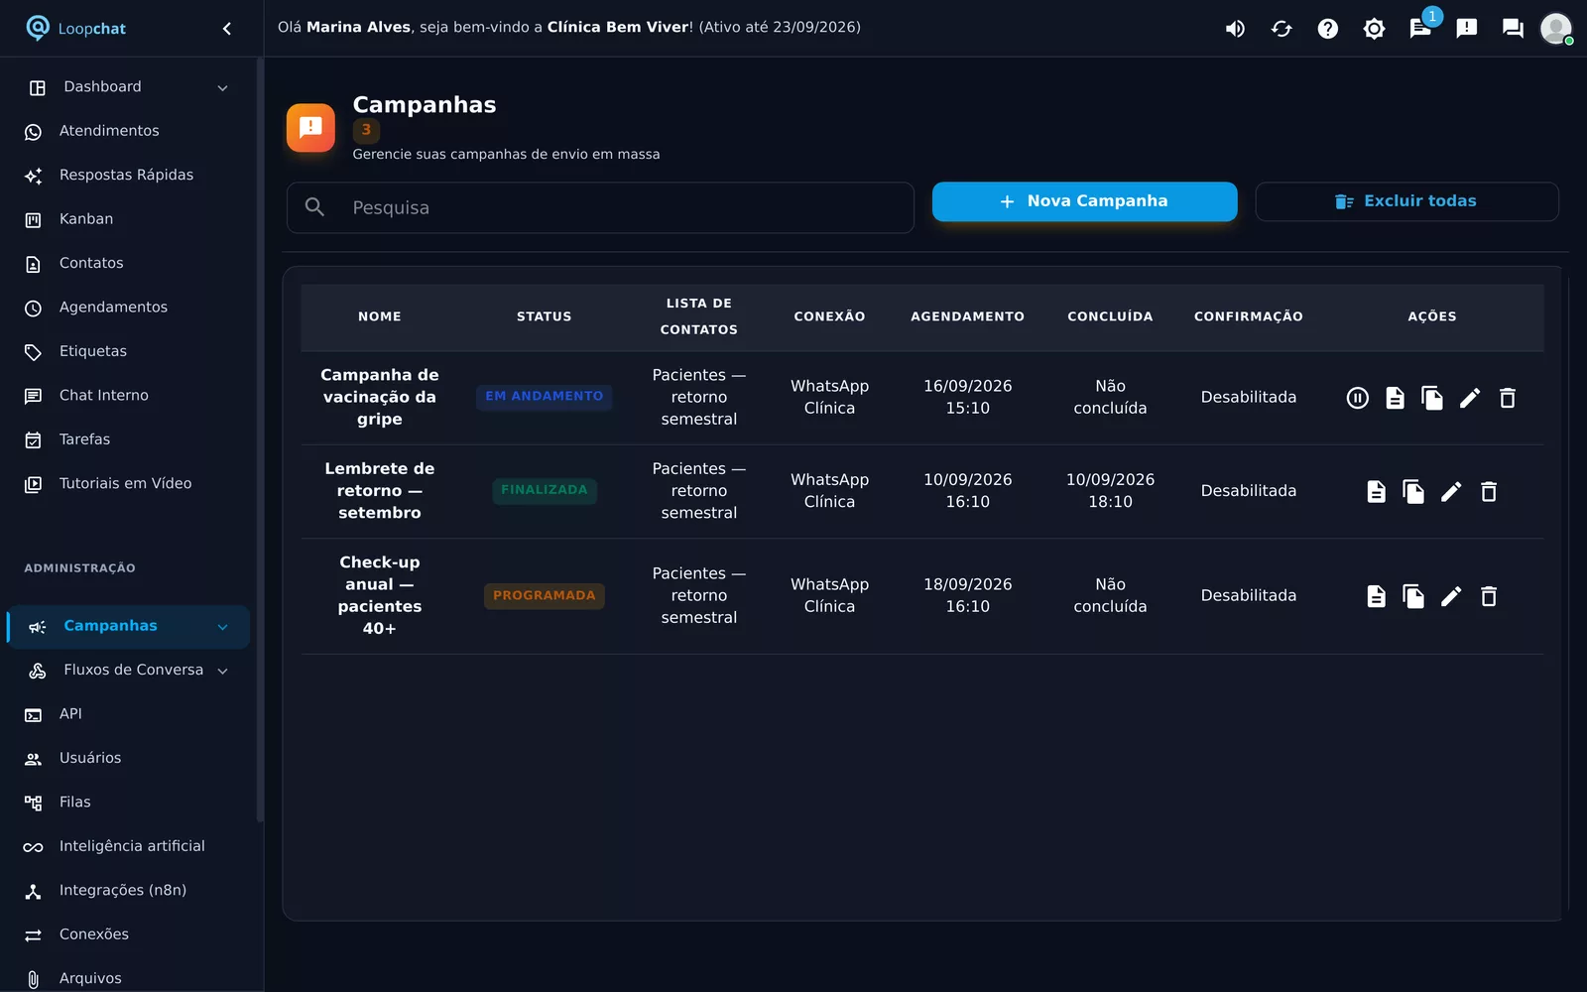Open Agendamentos in the sidebar
Viewport: 1587px width, 992px height.
tap(129, 308)
